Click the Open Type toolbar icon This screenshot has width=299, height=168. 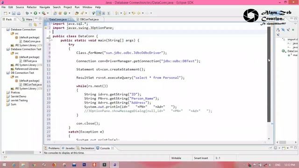[77, 13]
